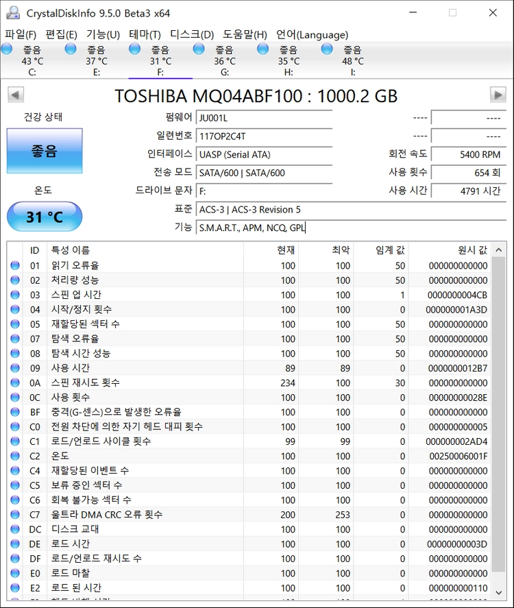The image size is (514, 608).
Task: Select the 재할당된 이벤트 수 row name
Action: [90, 470]
